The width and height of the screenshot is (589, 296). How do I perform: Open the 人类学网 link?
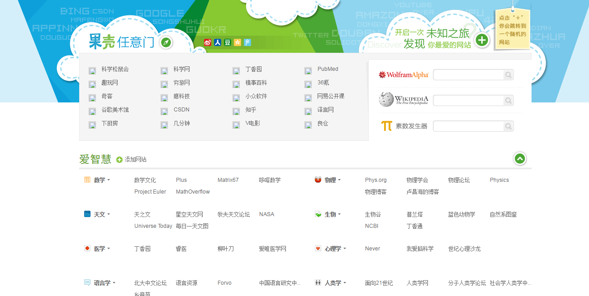point(418,283)
